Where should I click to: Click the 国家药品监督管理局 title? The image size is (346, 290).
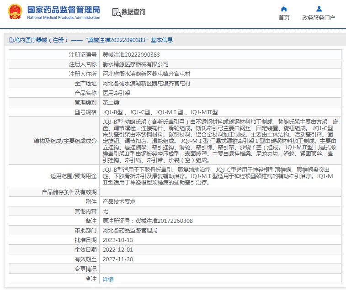pyautogui.click(x=64, y=10)
